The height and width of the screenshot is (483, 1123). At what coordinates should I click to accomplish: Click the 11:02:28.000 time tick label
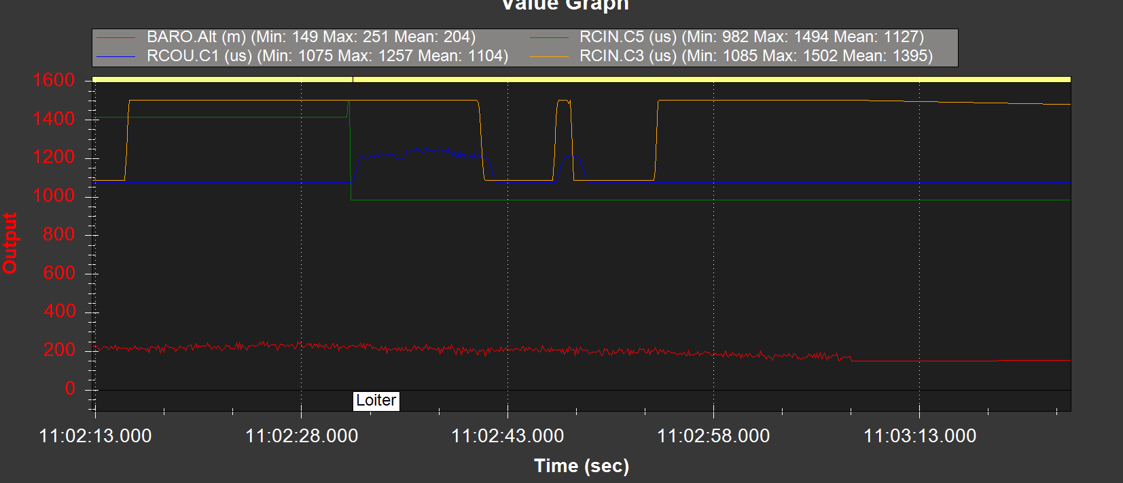tap(302, 436)
